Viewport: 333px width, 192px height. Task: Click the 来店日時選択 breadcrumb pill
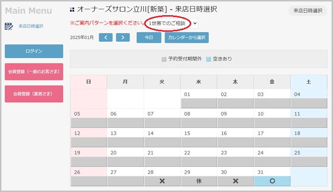point(308,10)
